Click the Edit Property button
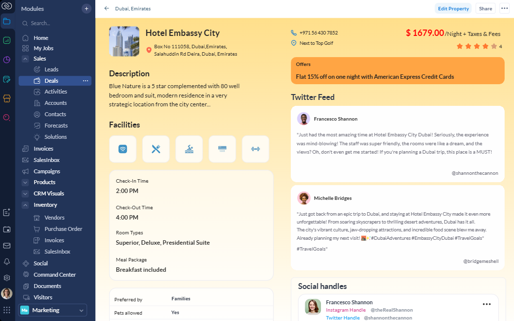The image size is (514, 321). [453, 8]
